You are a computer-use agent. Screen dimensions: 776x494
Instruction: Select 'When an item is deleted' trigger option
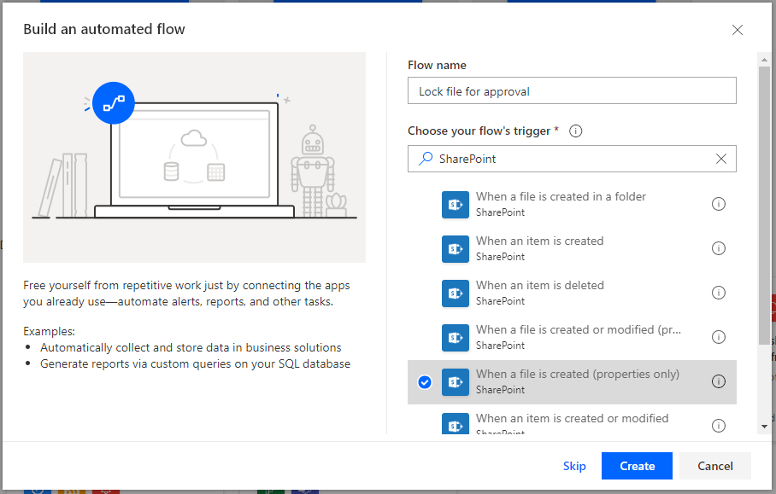tap(539, 286)
